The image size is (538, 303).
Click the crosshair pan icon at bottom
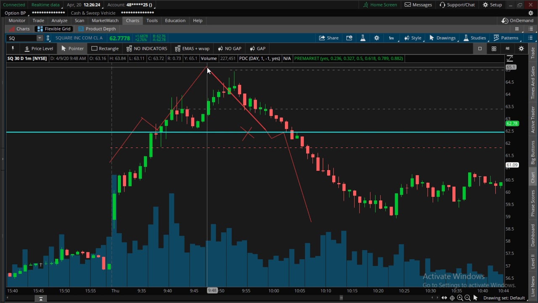click(452, 298)
